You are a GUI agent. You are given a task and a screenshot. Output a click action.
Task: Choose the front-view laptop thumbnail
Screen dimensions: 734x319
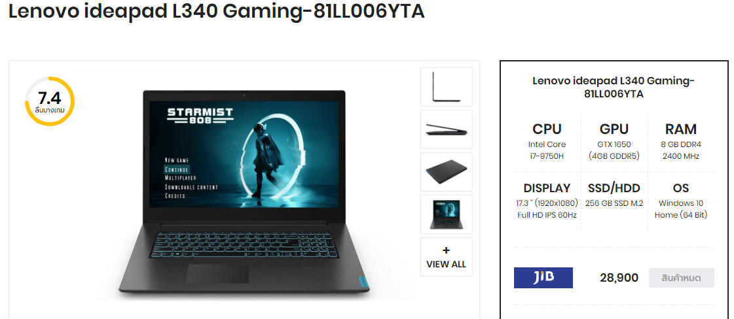click(x=446, y=214)
